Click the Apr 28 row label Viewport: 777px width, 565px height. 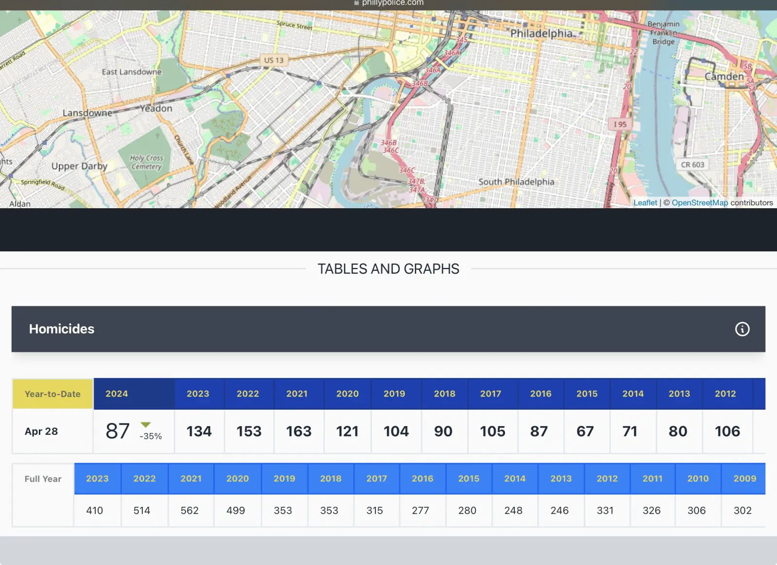[x=41, y=431]
